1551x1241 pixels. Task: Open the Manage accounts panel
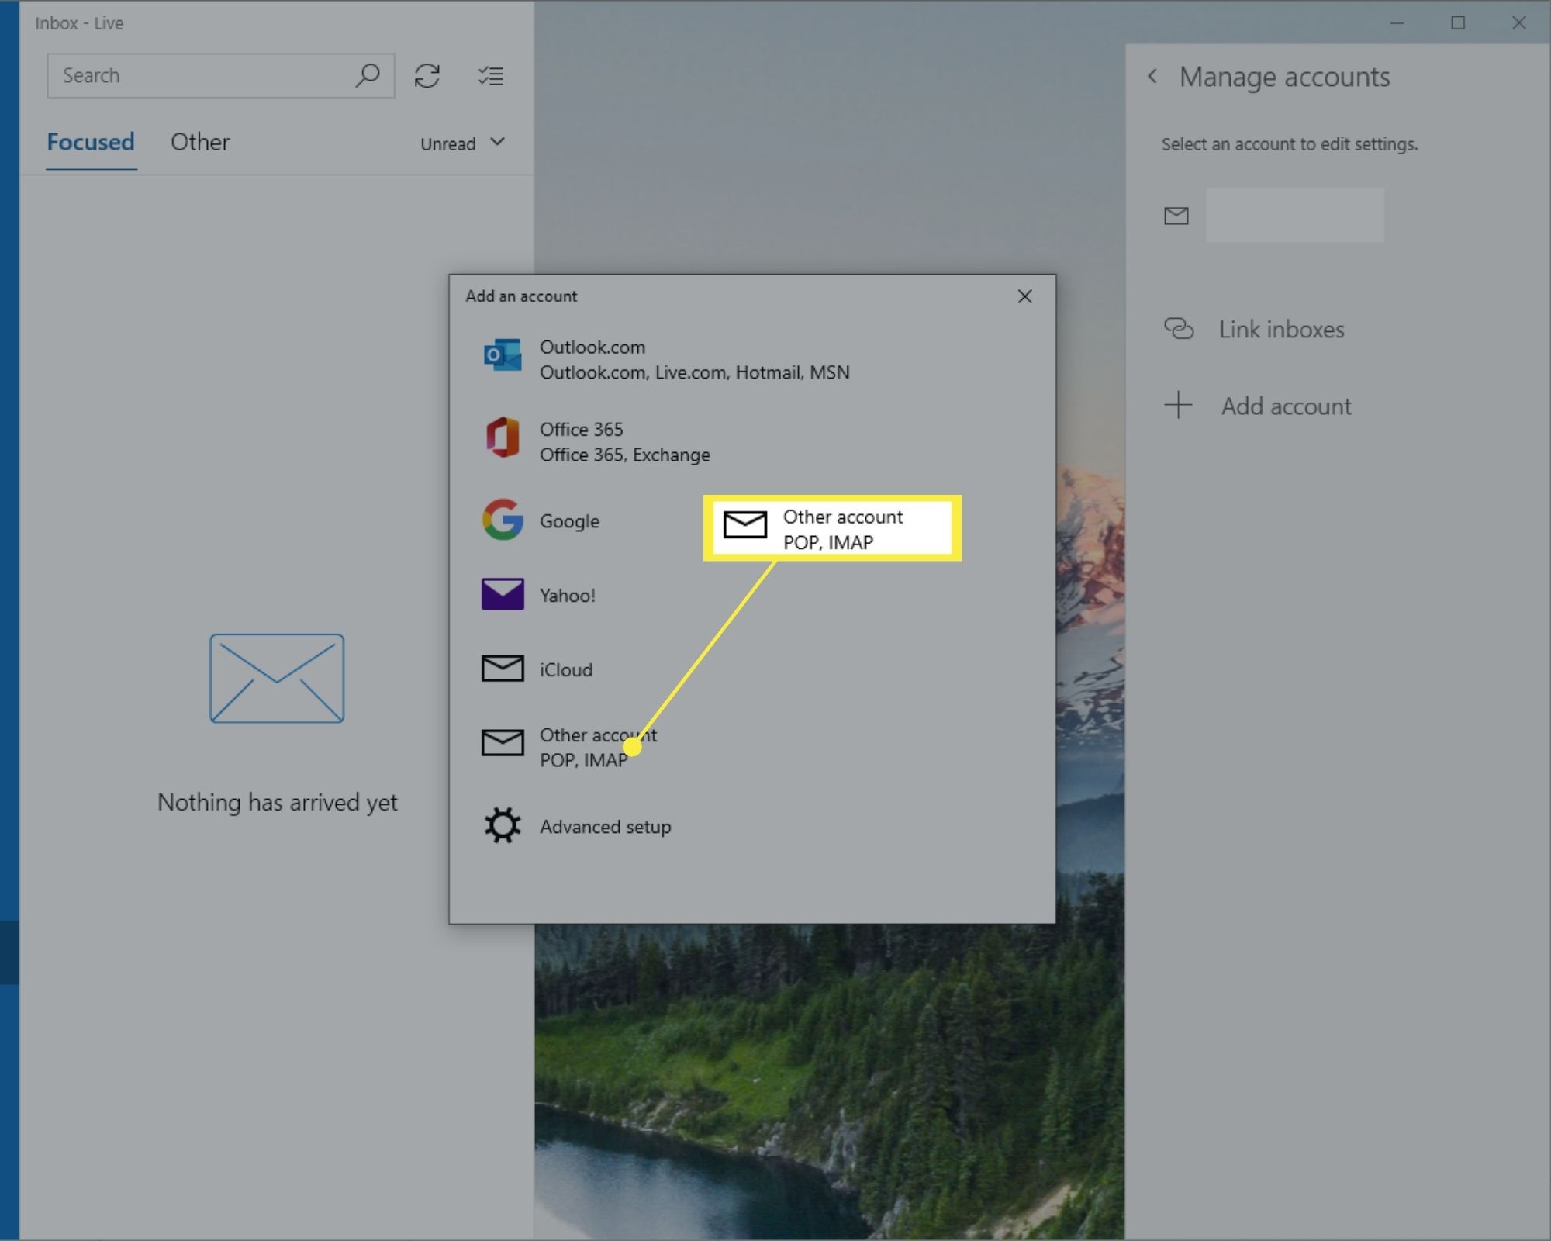coord(1284,76)
